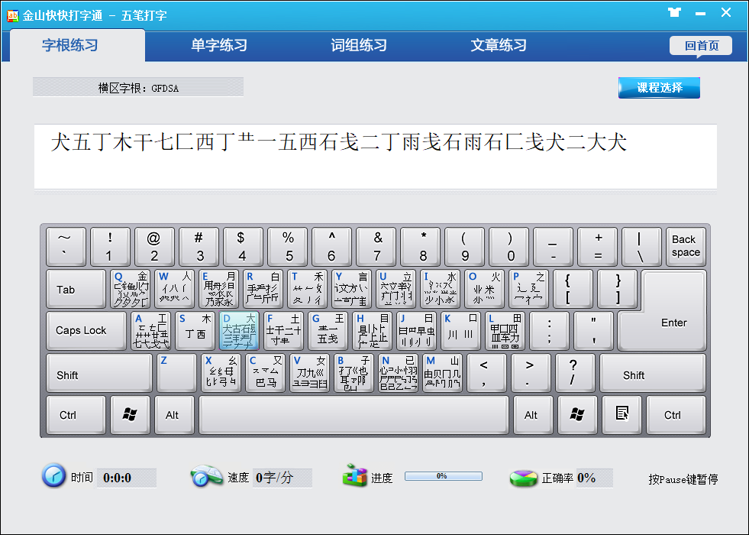Click the Back space key
Image resolution: width=749 pixels, height=535 pixels.
click(x=686, y=246)
